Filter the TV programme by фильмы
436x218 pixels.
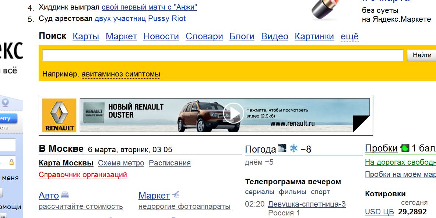coord(292,192)
